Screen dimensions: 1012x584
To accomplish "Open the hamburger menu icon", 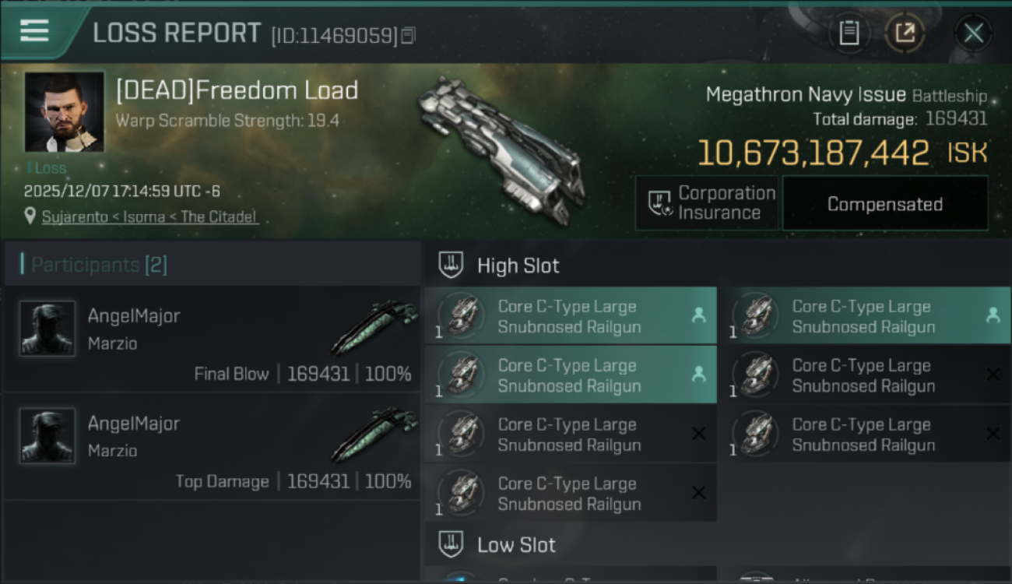I will click(x=34, y=30).
